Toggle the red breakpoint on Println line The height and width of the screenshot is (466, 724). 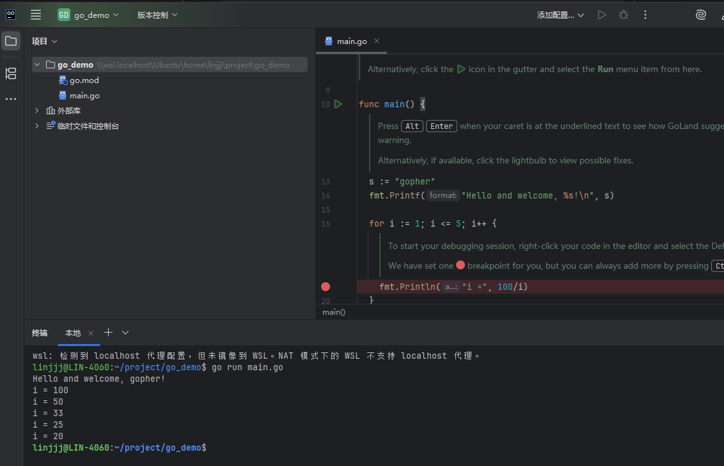326,287
